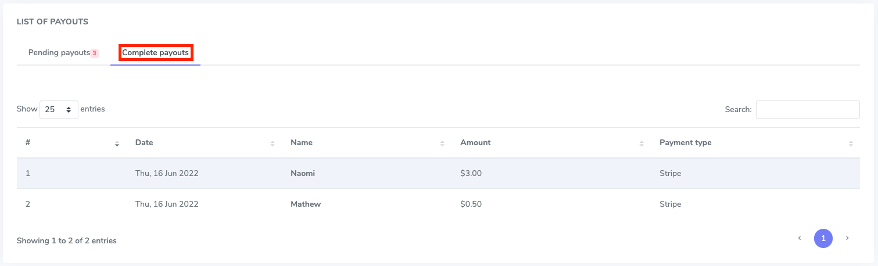
Task: Click sort icon in Date column
Action: tap(273, 143)
